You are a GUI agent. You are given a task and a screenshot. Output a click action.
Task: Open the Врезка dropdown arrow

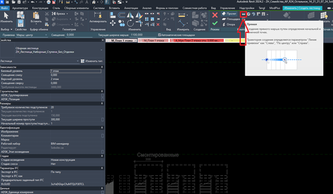(67, 14)
